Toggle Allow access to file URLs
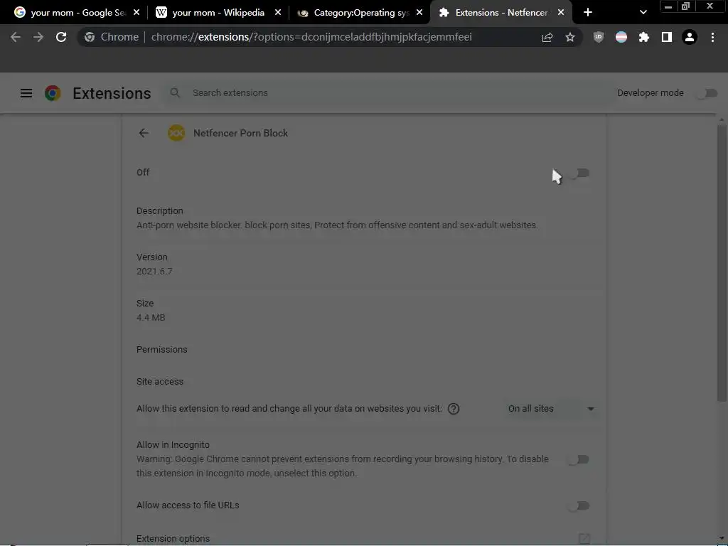Image resolution: width=728 pixels, height=546 pixels. pyautogui.click(x=579, y=505)
